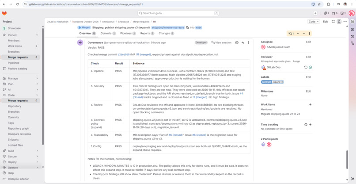Start time tracking timer icon

[x=306, y=124]
